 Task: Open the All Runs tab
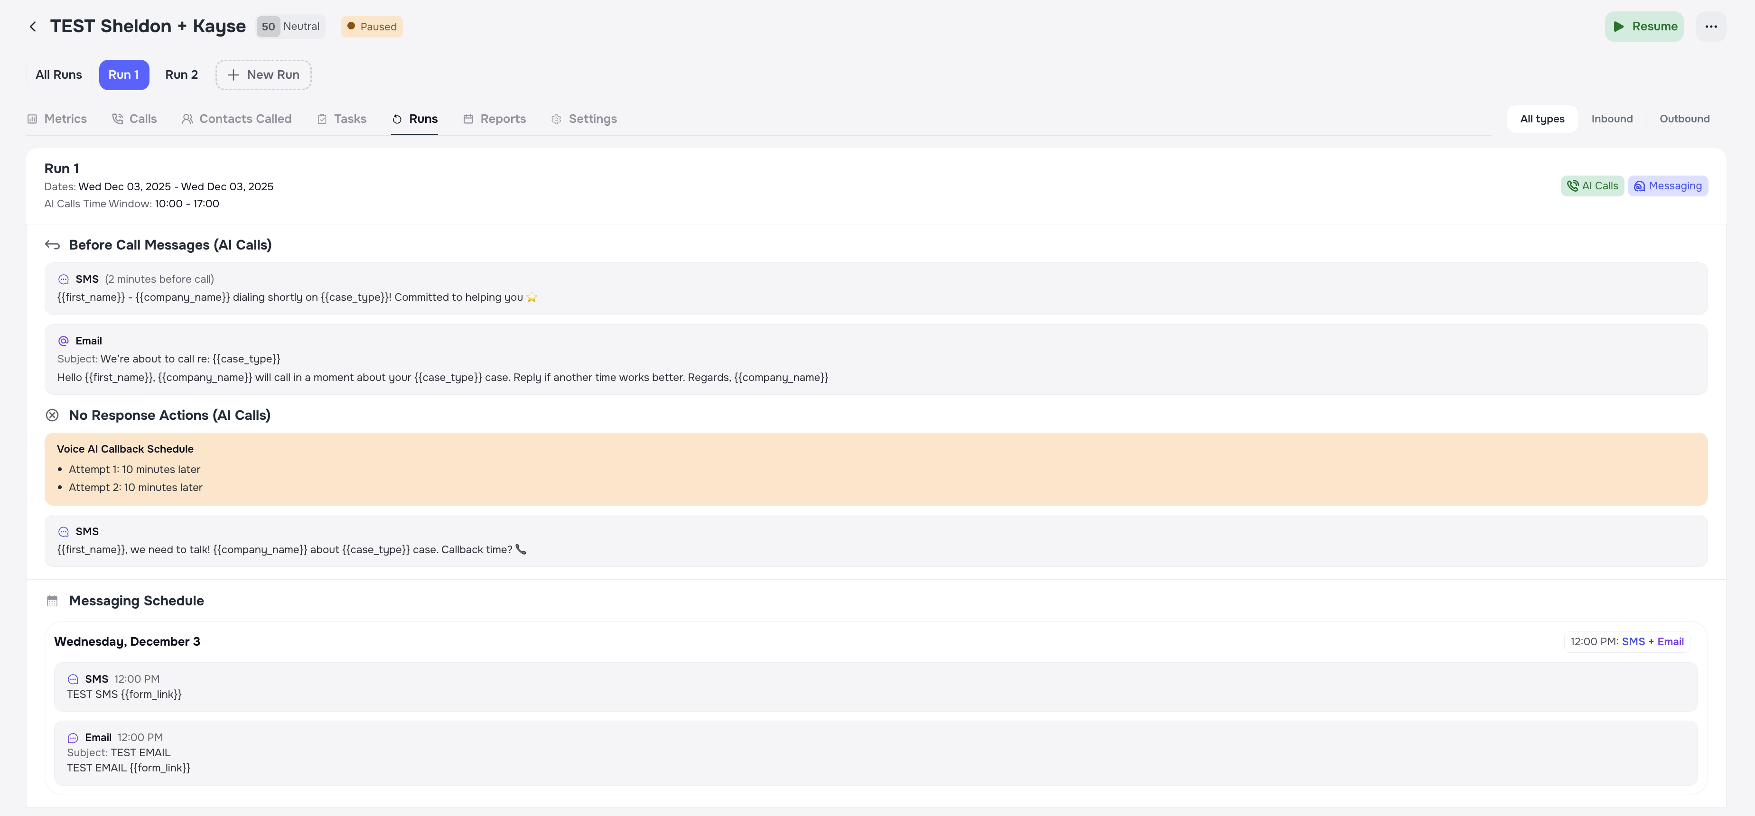point(58,75)
